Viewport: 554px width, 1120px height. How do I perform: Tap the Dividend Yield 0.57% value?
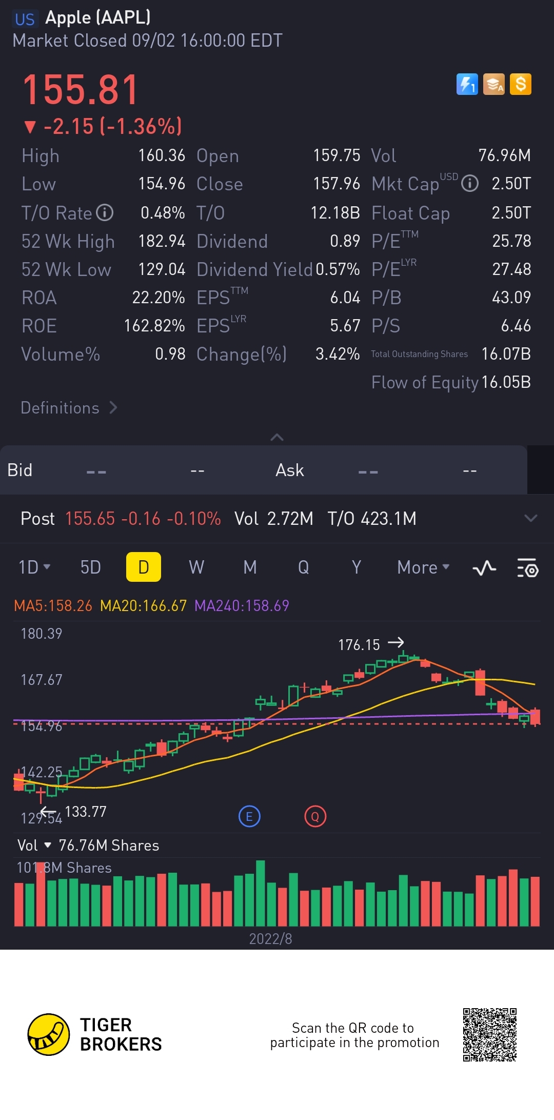pos(338,269)
